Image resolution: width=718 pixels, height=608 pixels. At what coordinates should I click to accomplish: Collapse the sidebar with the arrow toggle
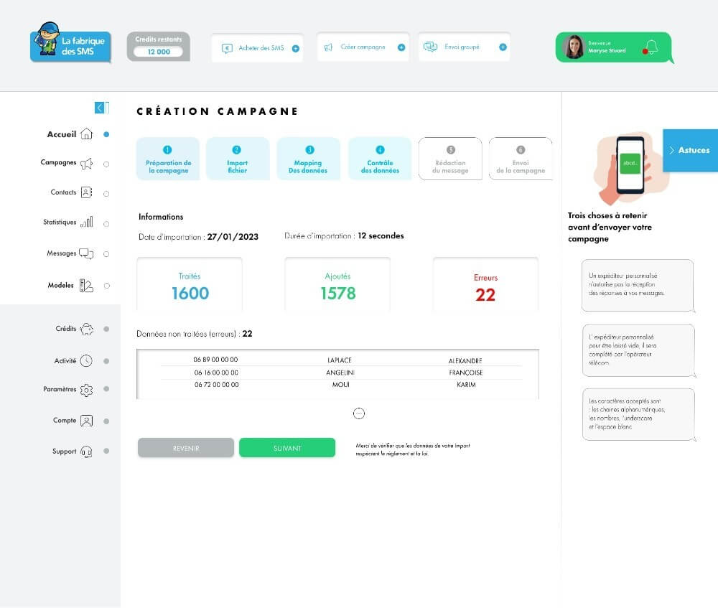[101, 108]
